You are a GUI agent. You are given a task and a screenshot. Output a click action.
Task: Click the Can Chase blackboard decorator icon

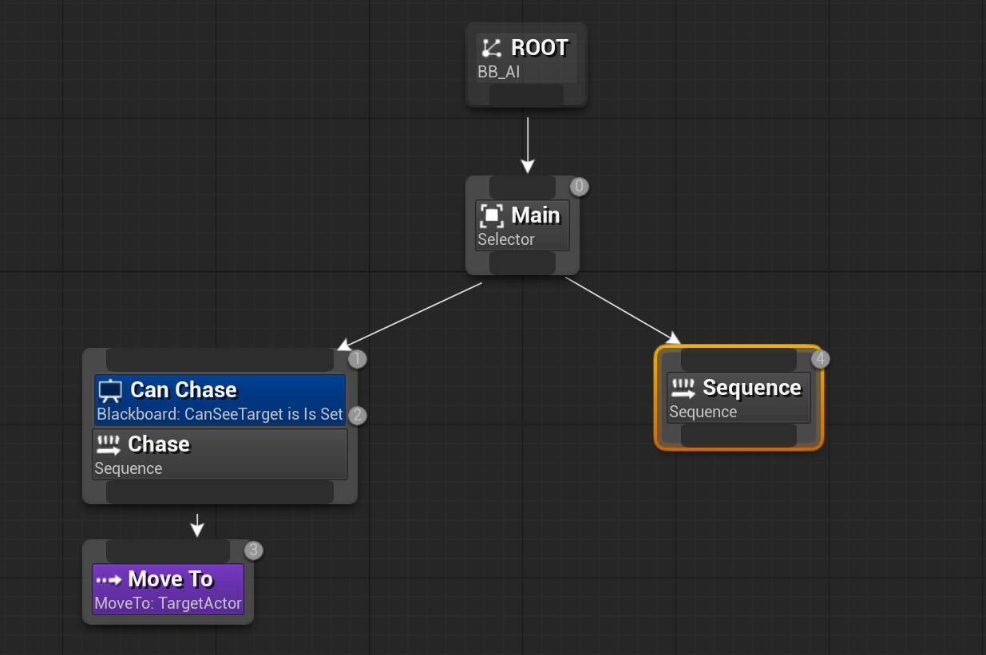click(x=110, y=391)
